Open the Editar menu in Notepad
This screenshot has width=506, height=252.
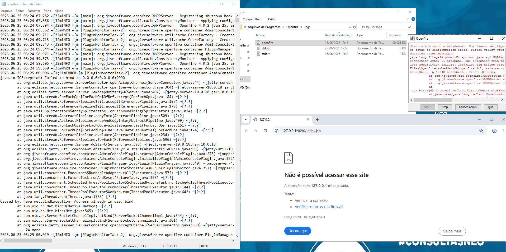pyautogui.click(x=20, y=11)
